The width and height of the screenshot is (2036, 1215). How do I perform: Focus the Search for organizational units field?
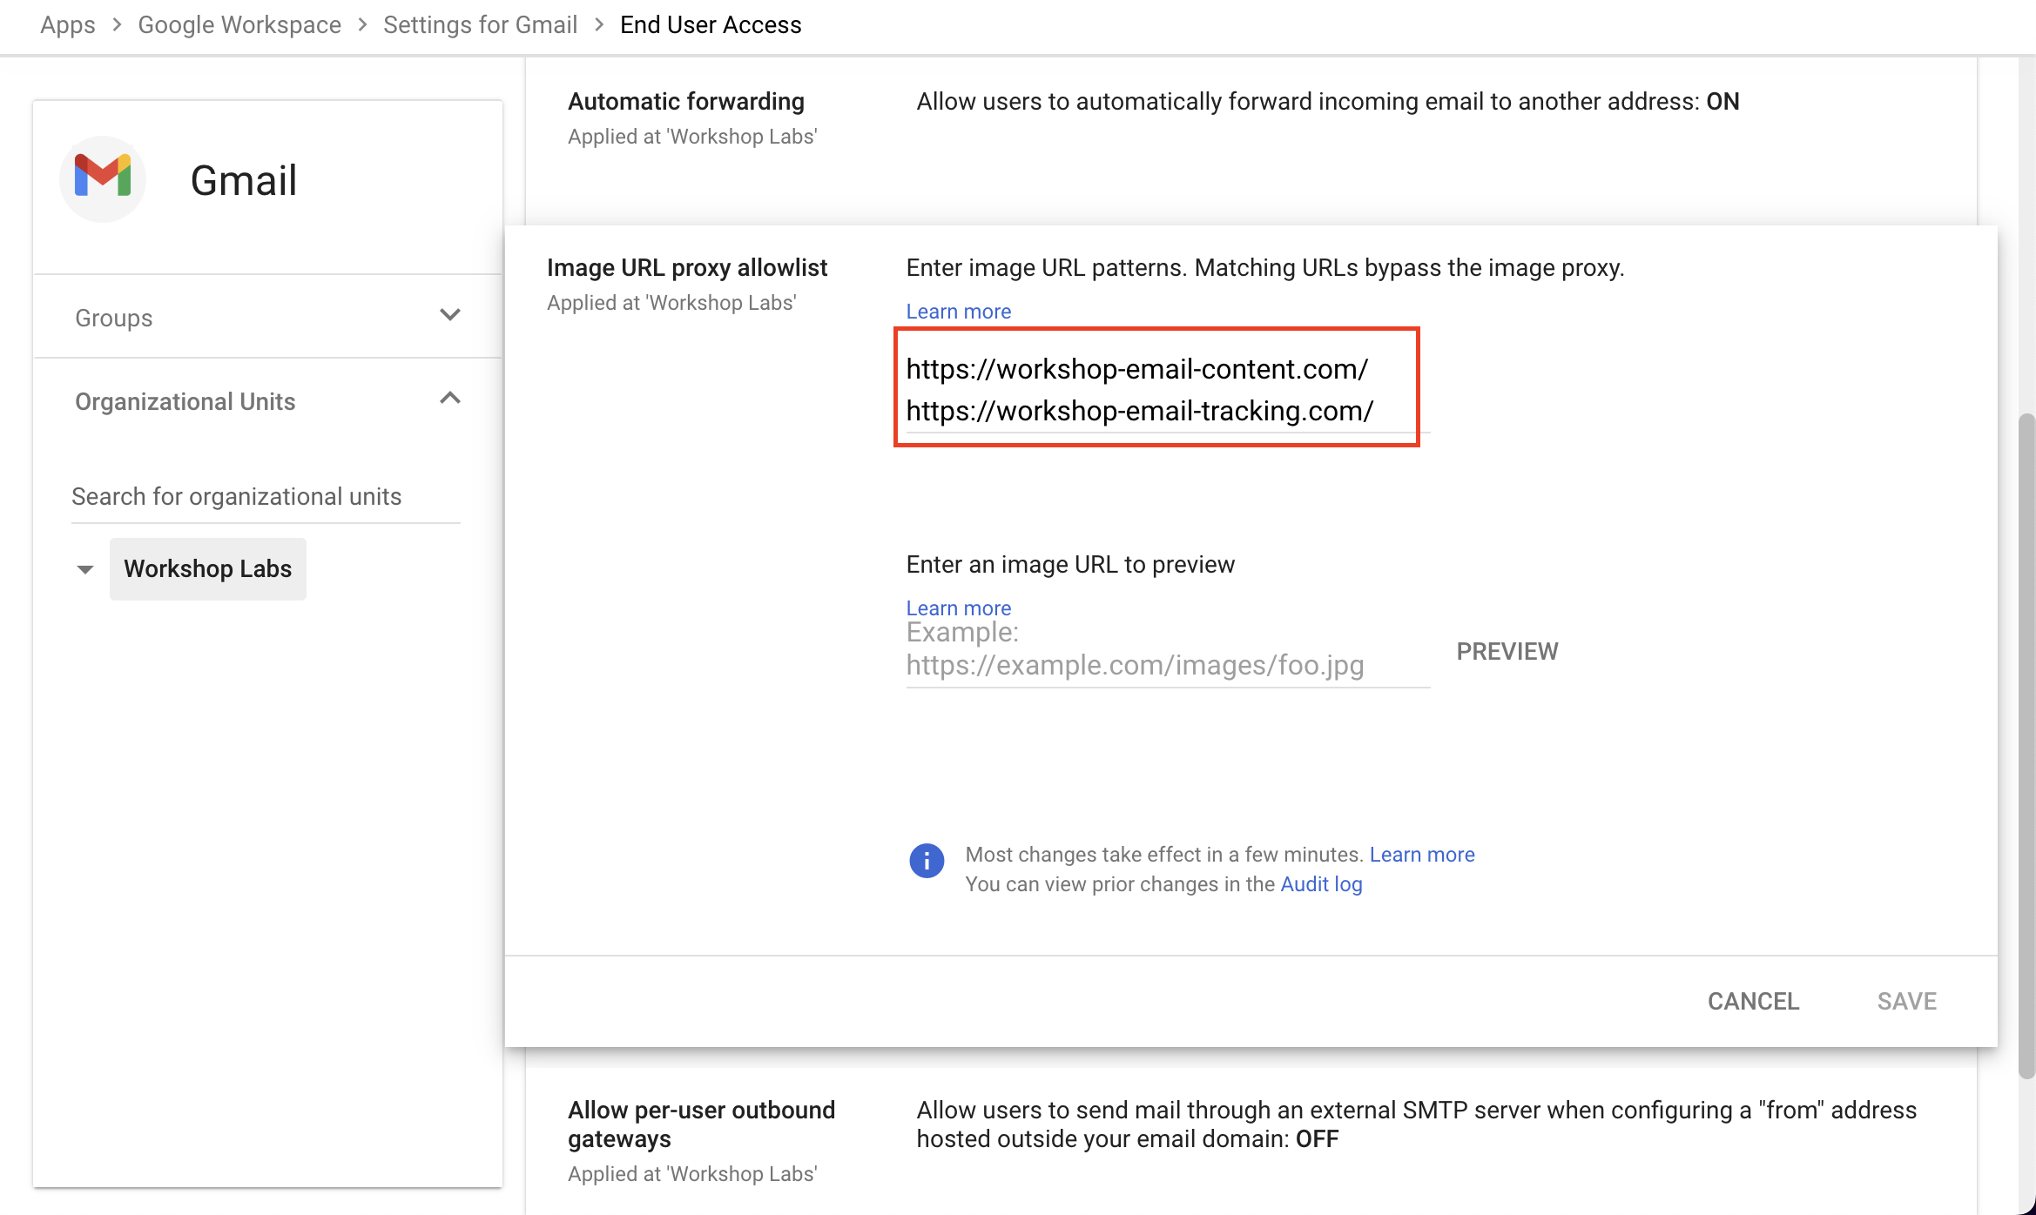click(x=266, y=497)
